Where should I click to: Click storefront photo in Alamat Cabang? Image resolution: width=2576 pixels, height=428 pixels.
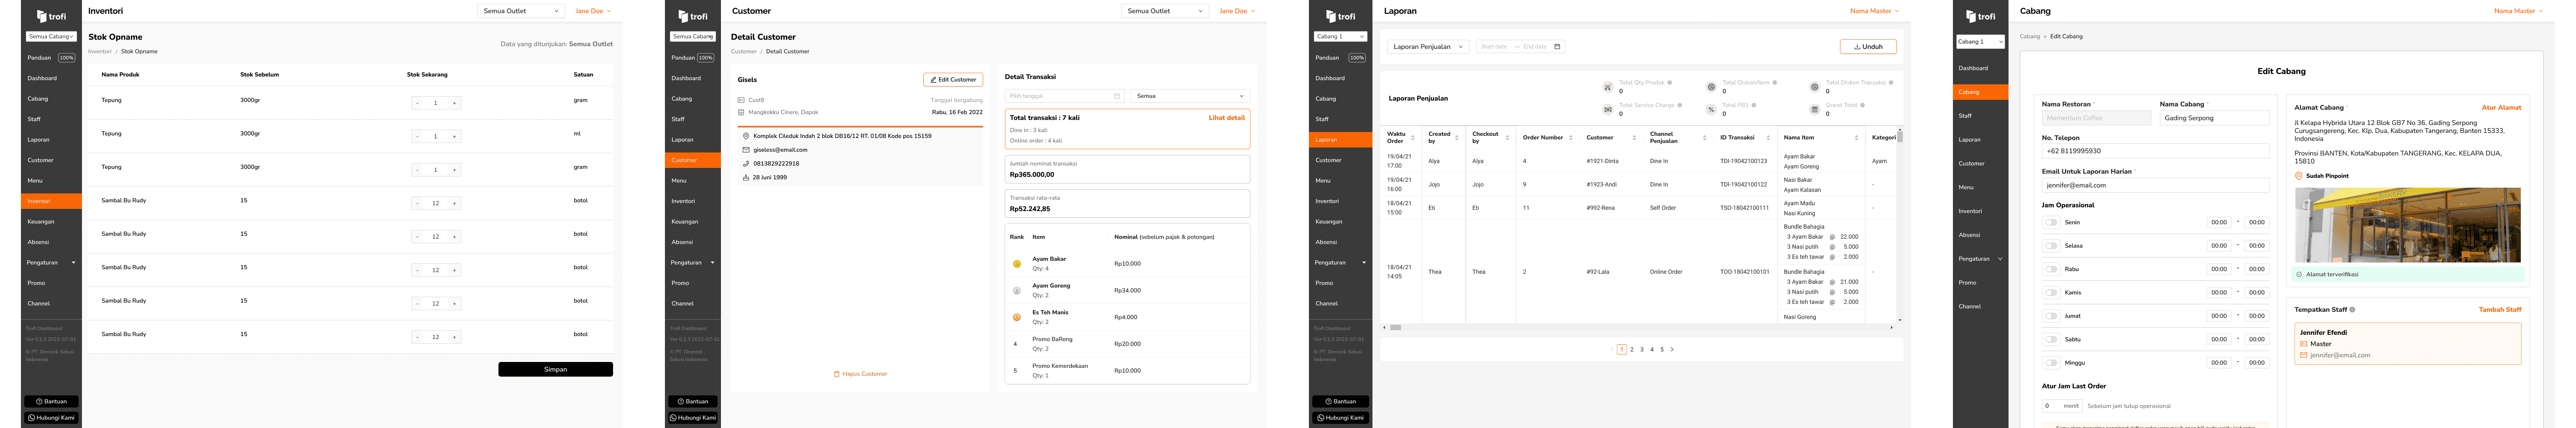coord(2407,225)
